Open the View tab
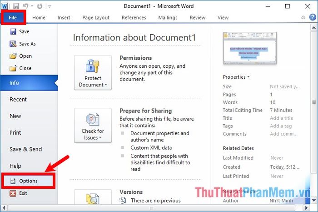The image size is (318, 212). 223,18
